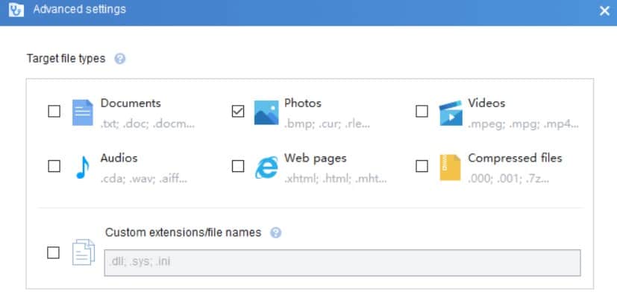Open help for Target file types
The height and width of the screenshot is (300, 617).
pyautogui.click(x=120, y=59)
